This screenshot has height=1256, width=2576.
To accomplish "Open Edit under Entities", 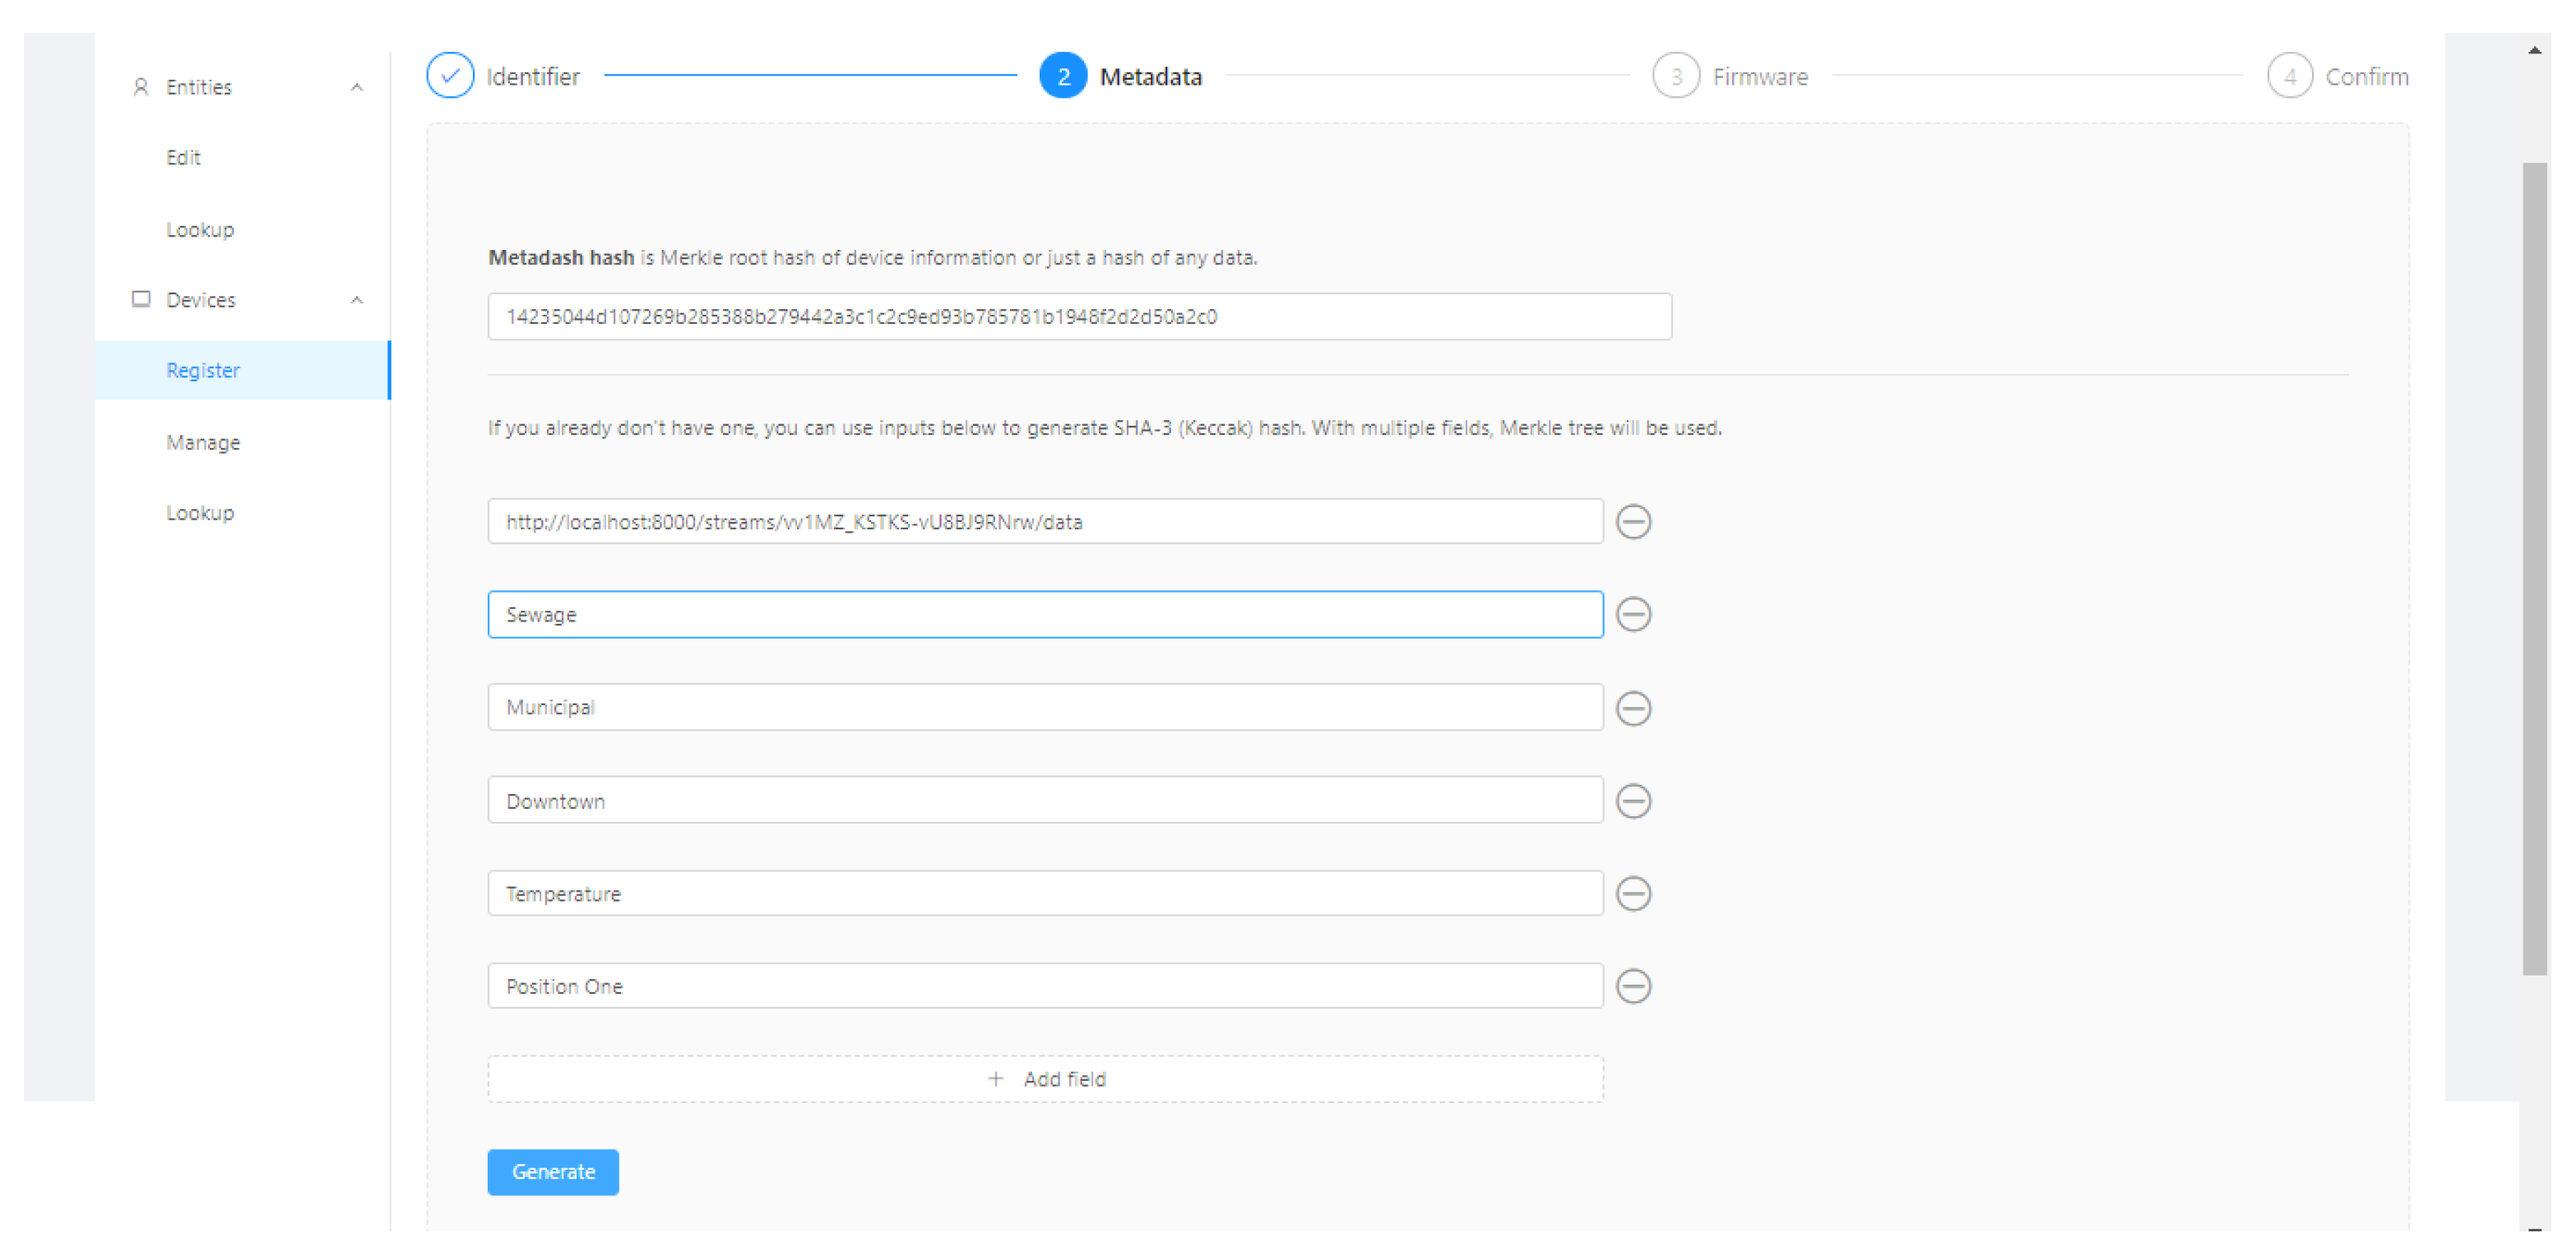I will (183, 158).
